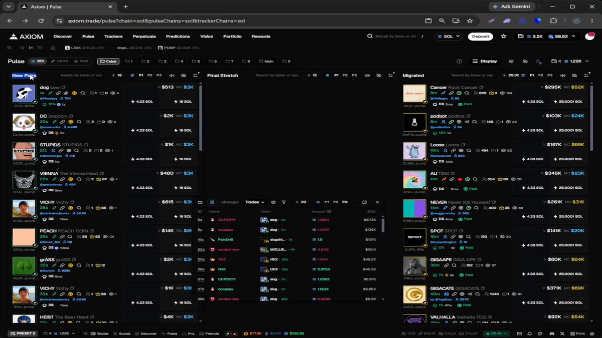Click the Migrated column search field
The image size is (602, 338).
click(x=472, y=75)
